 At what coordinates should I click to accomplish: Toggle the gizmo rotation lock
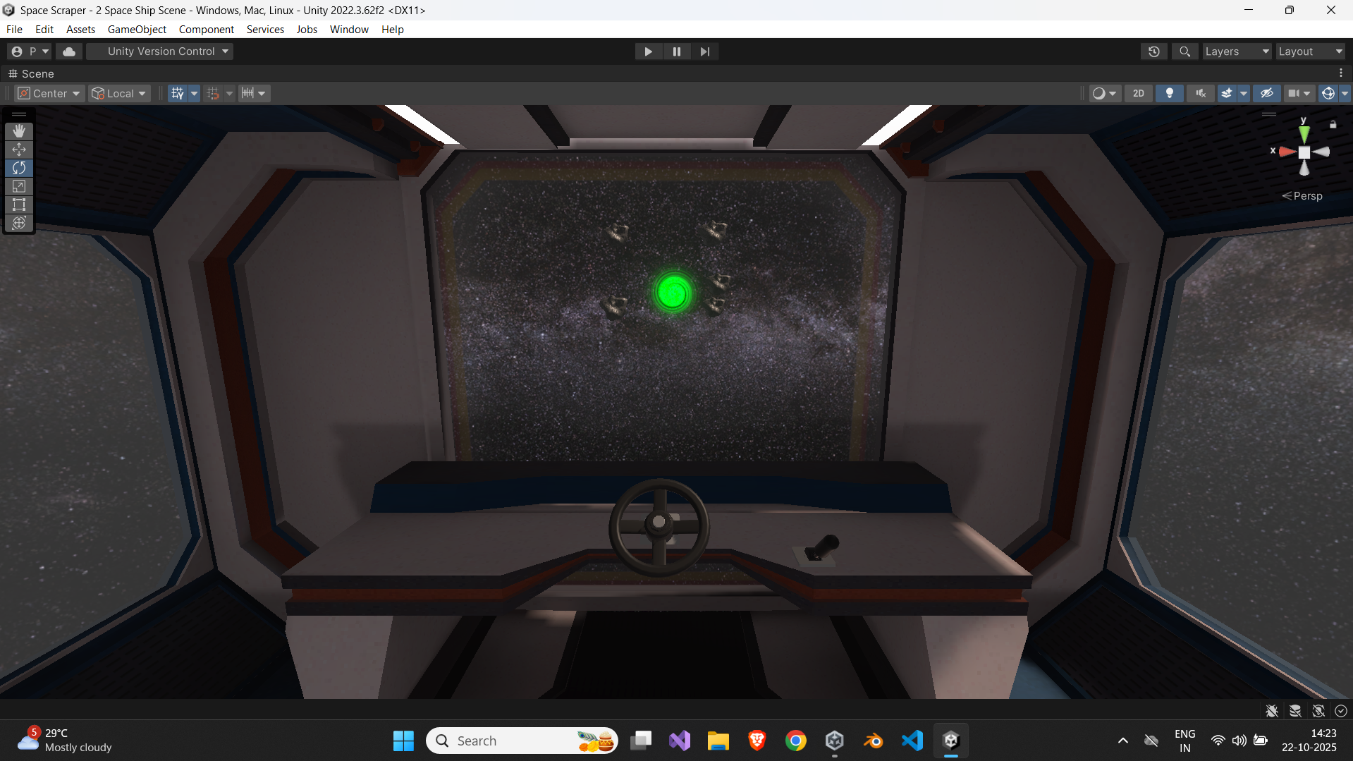pyautogui.click(x=1333, y=124)
